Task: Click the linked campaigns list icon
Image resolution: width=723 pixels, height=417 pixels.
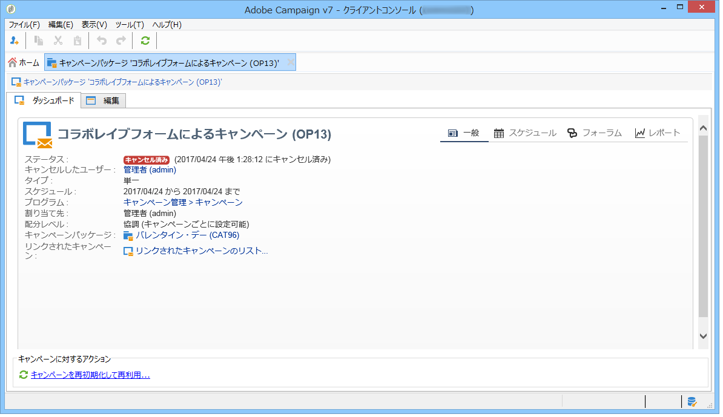Action: coord(128,252)
